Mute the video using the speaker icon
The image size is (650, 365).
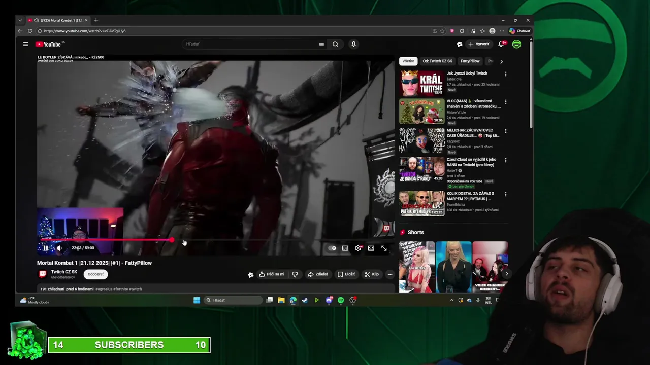[x=59, y=248]
